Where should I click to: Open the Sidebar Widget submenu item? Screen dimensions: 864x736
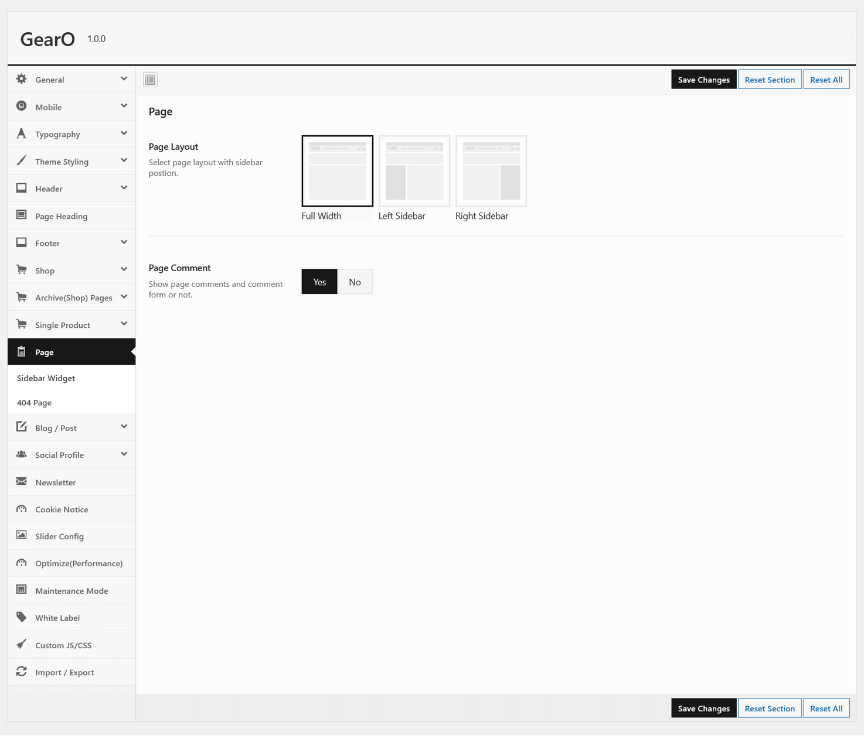pos(46,378)
